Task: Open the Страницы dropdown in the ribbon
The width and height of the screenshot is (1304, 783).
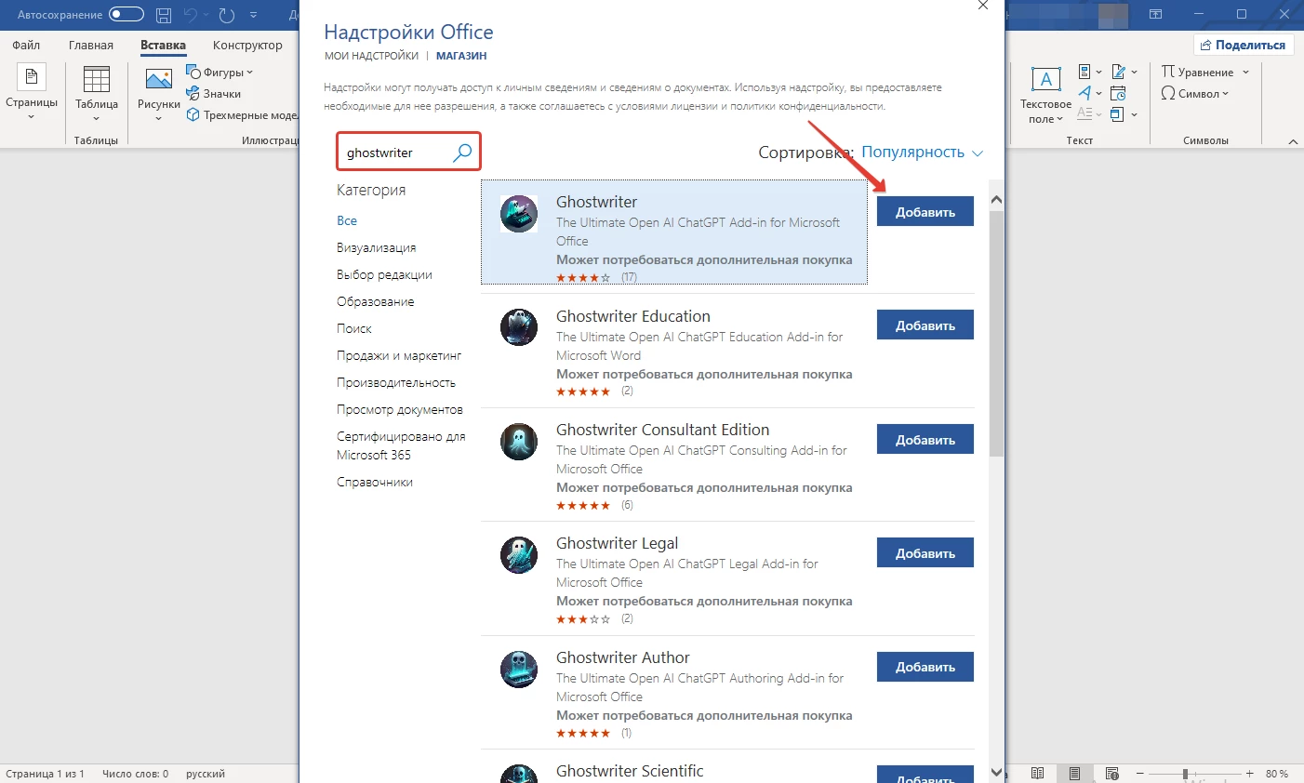Action: coord(32,94)
